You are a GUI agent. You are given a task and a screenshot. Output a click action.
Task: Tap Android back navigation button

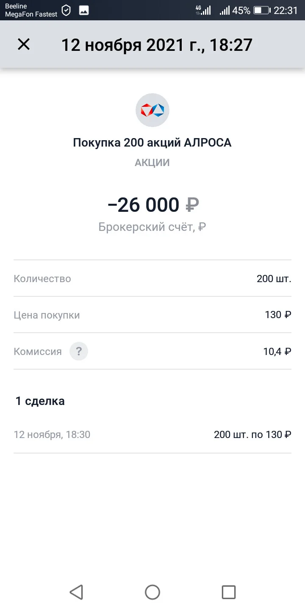click(x=76, y=592)
